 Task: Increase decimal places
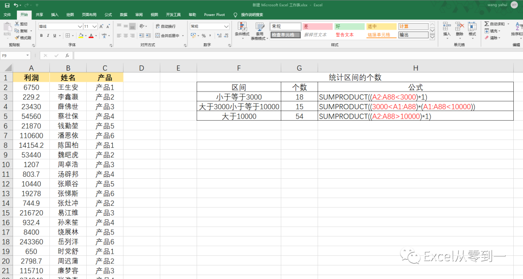(219, 35)
